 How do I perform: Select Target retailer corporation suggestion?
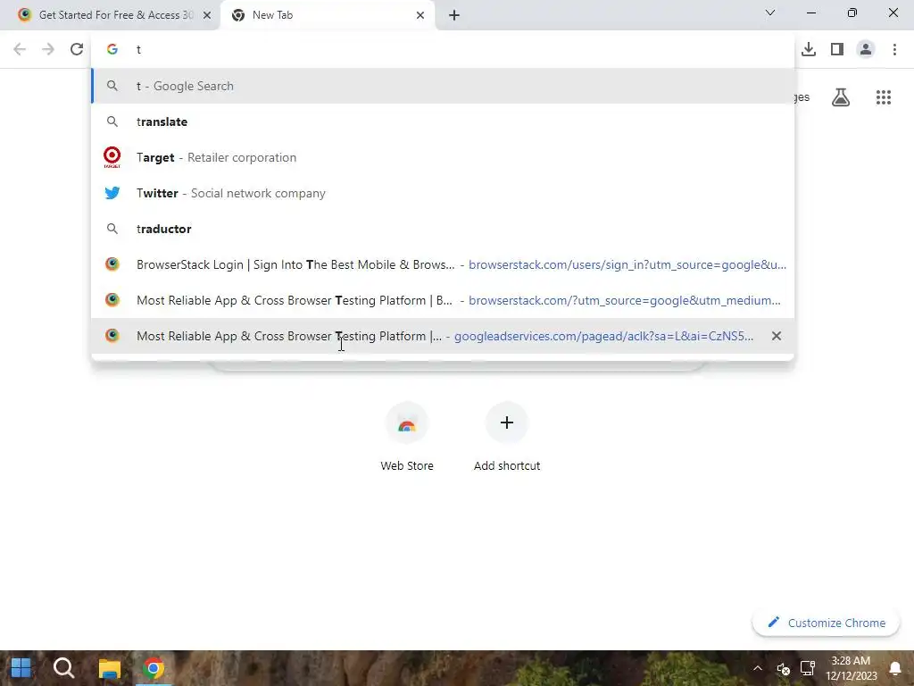click(443, 157)
